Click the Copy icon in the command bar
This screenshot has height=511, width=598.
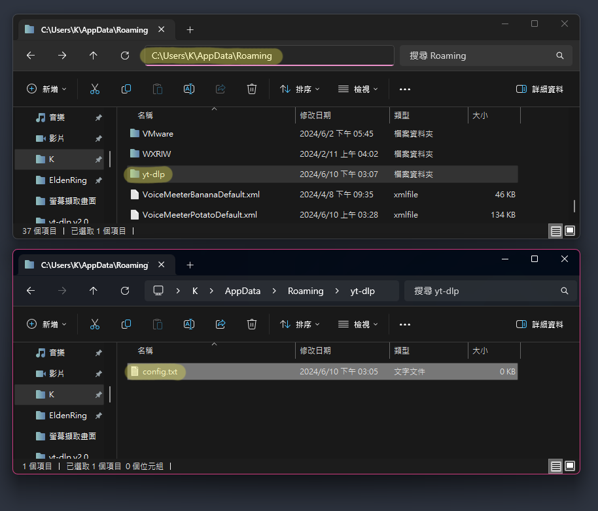[126, 89]
